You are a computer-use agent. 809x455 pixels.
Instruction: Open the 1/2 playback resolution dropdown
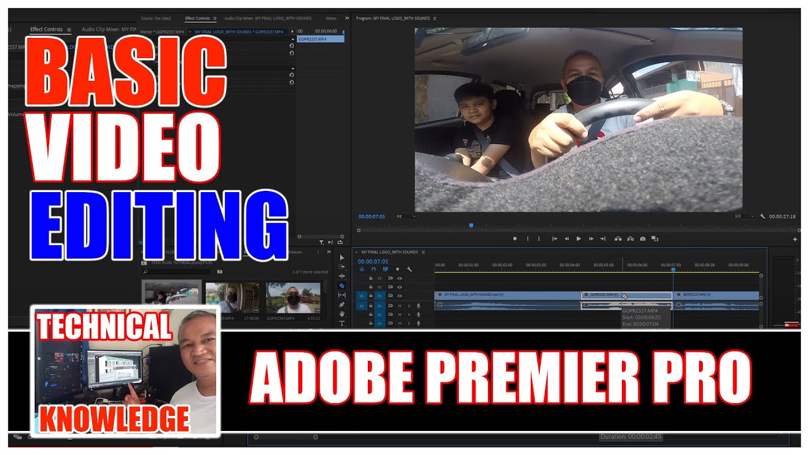pyautogui.click(x=744, y=216)
